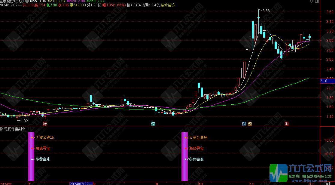
Task: Click the 财 financial report marker
Action: 244,124
